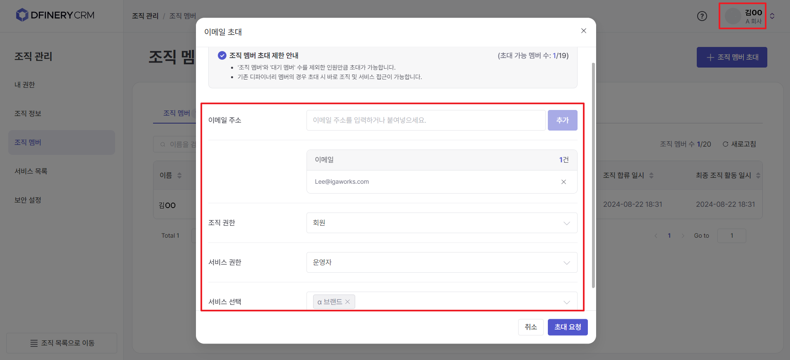Click the DFINERY CRM logo
Screen dimensions: 790x360
[x=55, y=15]
